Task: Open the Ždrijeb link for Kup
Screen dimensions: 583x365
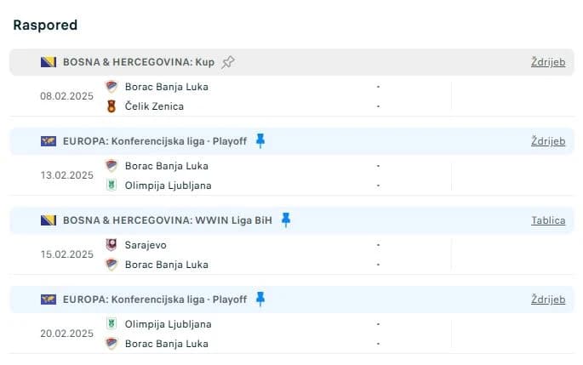Action: (x=548, y=62)
